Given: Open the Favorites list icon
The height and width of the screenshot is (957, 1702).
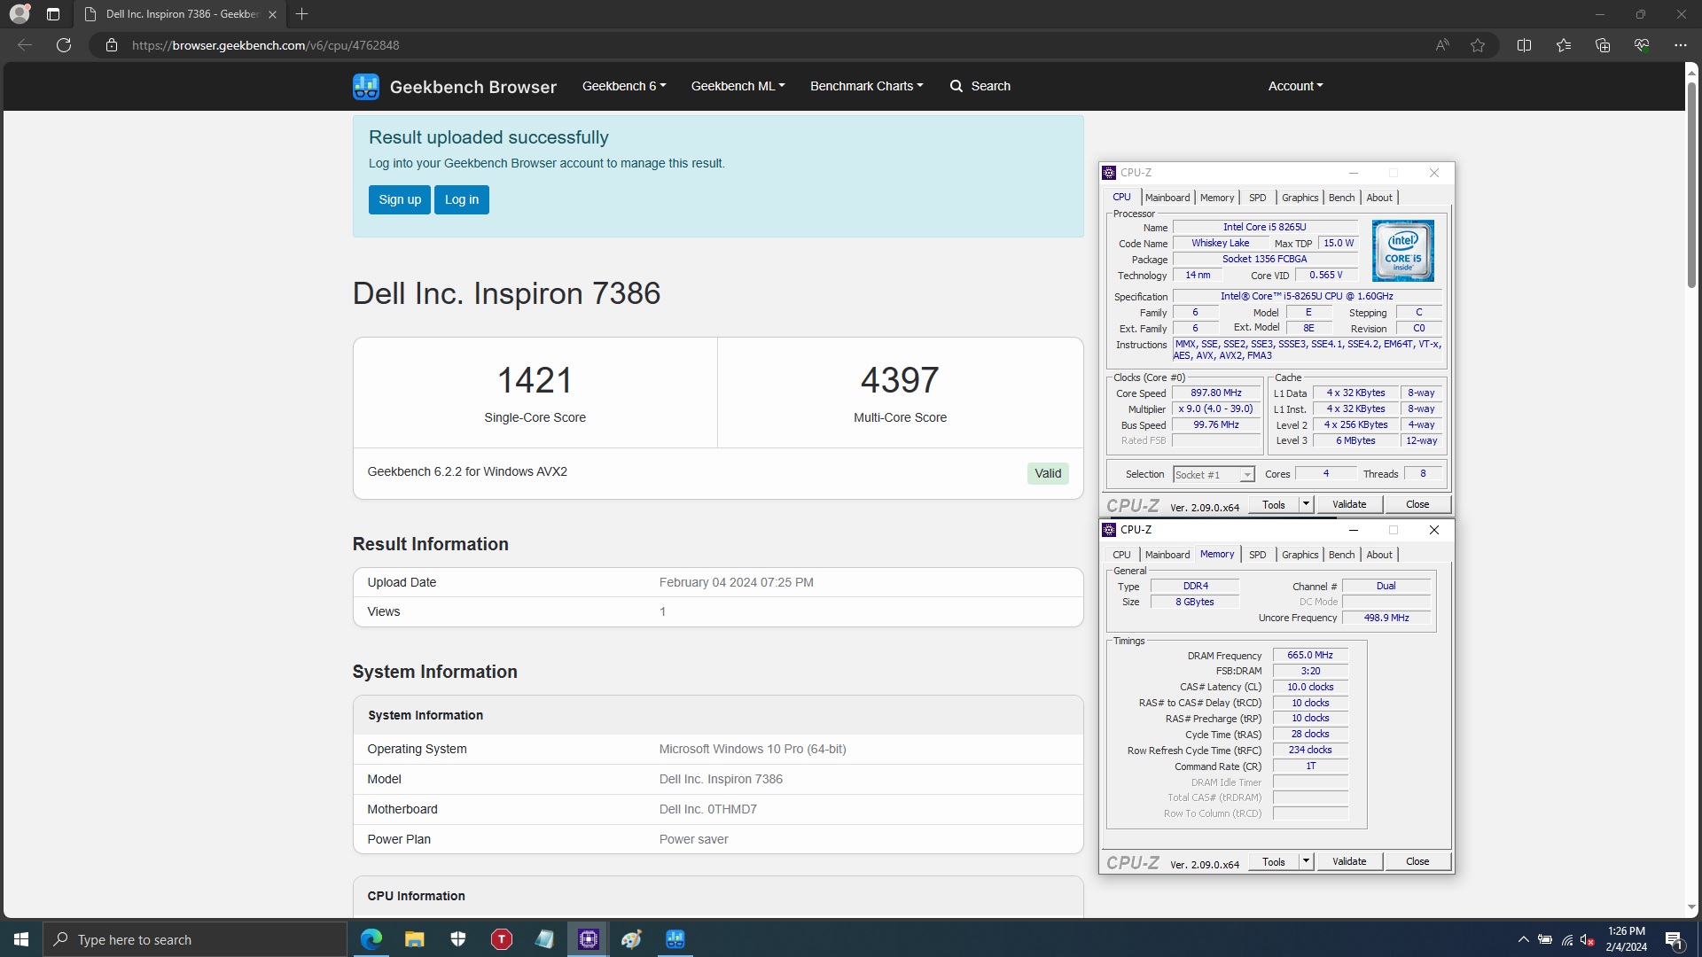Looking at the screenshot, I should [x=1563, y=45].
